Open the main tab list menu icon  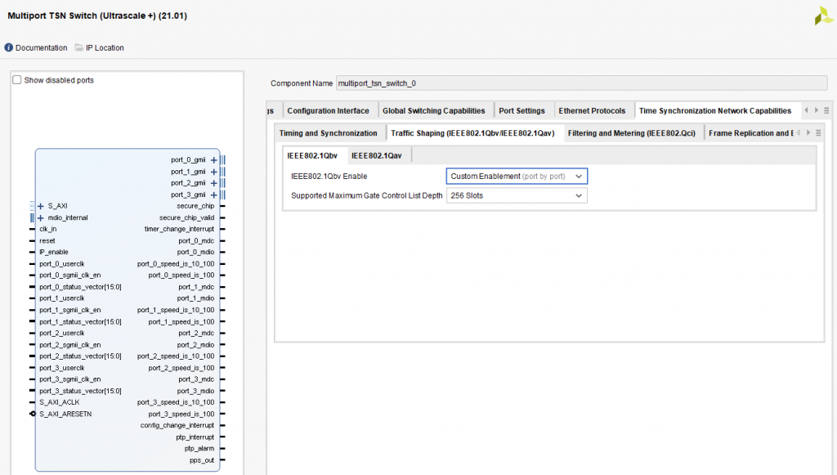point(826,110)
